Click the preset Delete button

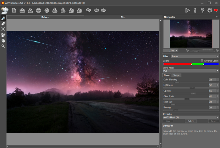tap(191, 121)
